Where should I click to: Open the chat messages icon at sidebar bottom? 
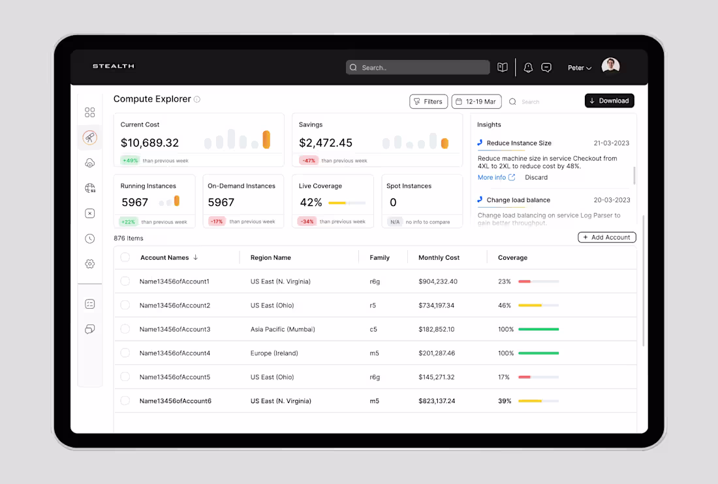tap(90, 329)
